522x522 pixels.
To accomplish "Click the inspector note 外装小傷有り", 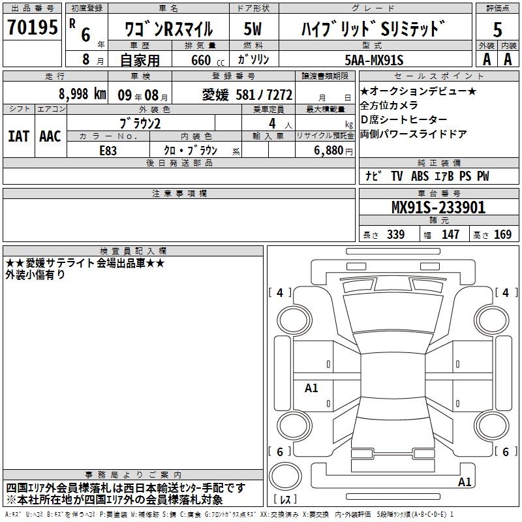I will [35, 274].
